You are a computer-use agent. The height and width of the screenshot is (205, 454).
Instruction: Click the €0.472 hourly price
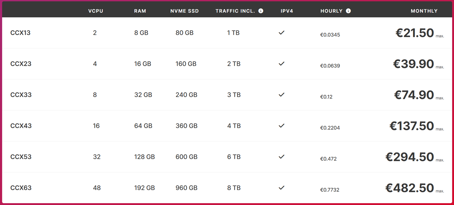328,159
